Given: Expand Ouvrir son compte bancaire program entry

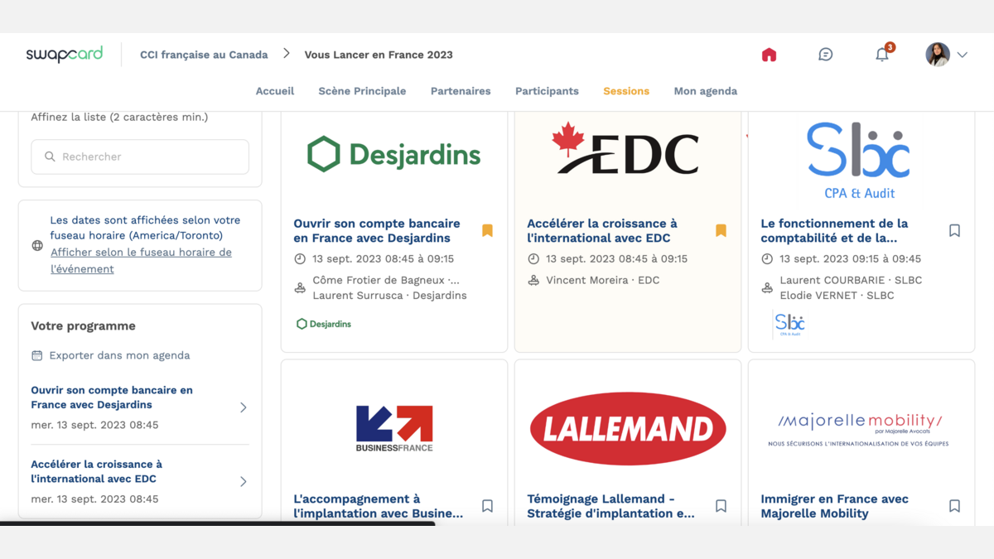Looking at the screenshot, I should point(243,407).
